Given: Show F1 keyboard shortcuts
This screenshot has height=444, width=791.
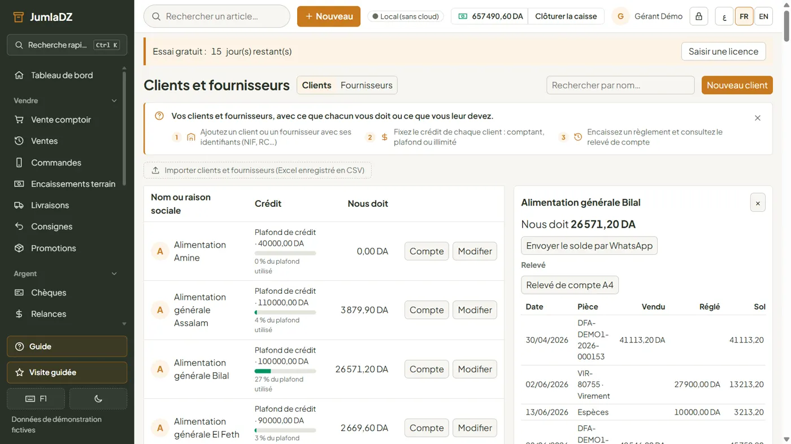Looking at the screenshot, I should click(36, 399).
